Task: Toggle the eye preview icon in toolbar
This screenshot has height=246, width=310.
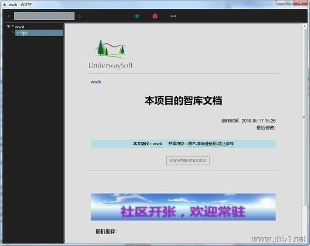Action: pos(137,16)
